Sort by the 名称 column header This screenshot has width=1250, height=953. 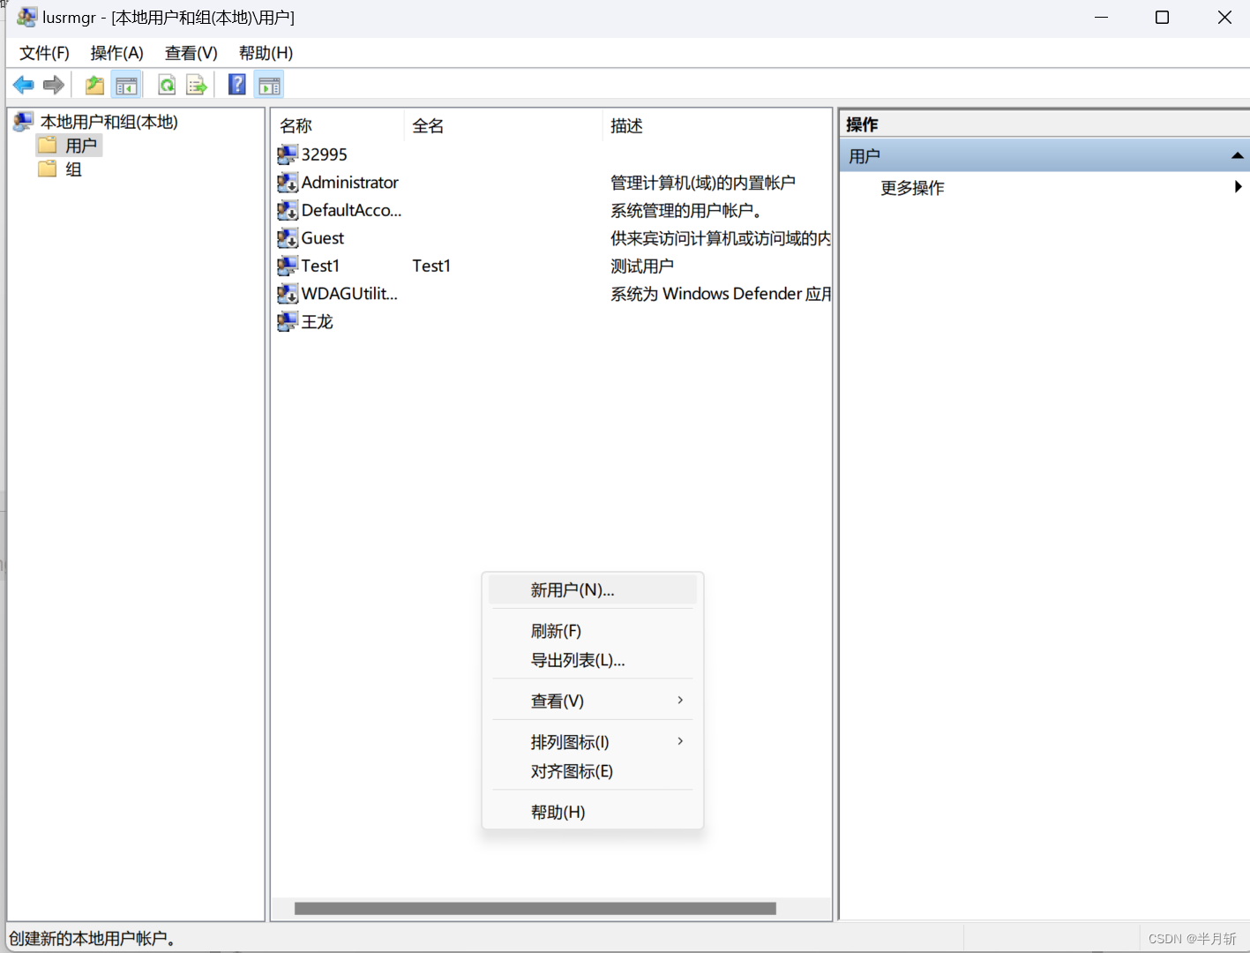(x=338, y=125)
